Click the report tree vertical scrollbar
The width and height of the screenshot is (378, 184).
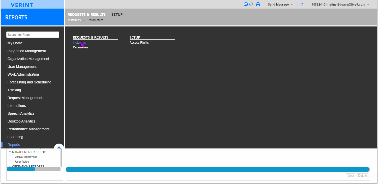61,158
